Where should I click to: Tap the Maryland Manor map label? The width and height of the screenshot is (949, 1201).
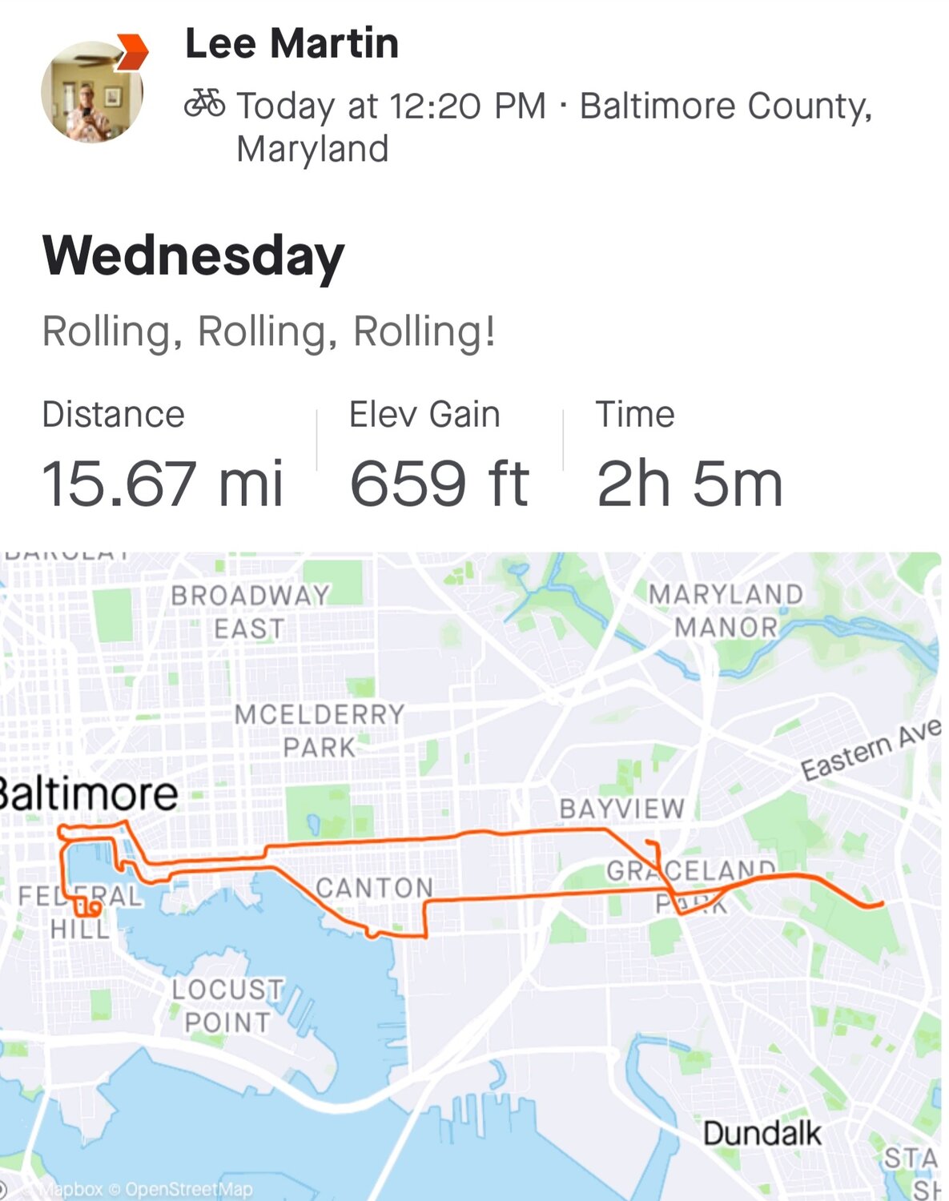[x=726, y=610]
